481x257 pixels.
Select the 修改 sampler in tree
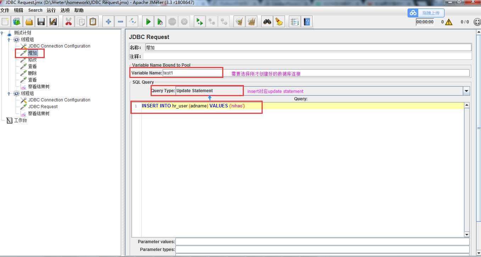(33, 60)
